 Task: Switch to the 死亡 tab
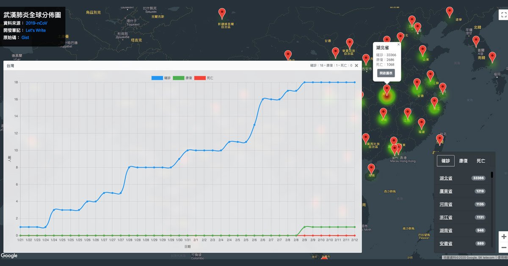[x=481, y=161]
